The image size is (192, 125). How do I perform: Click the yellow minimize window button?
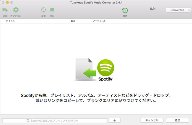click(7, 3)
